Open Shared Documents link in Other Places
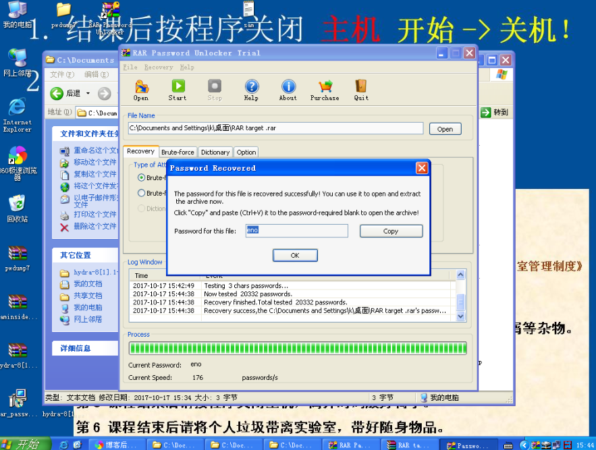Viewport: 596px width, 450px height. (88, 296)
